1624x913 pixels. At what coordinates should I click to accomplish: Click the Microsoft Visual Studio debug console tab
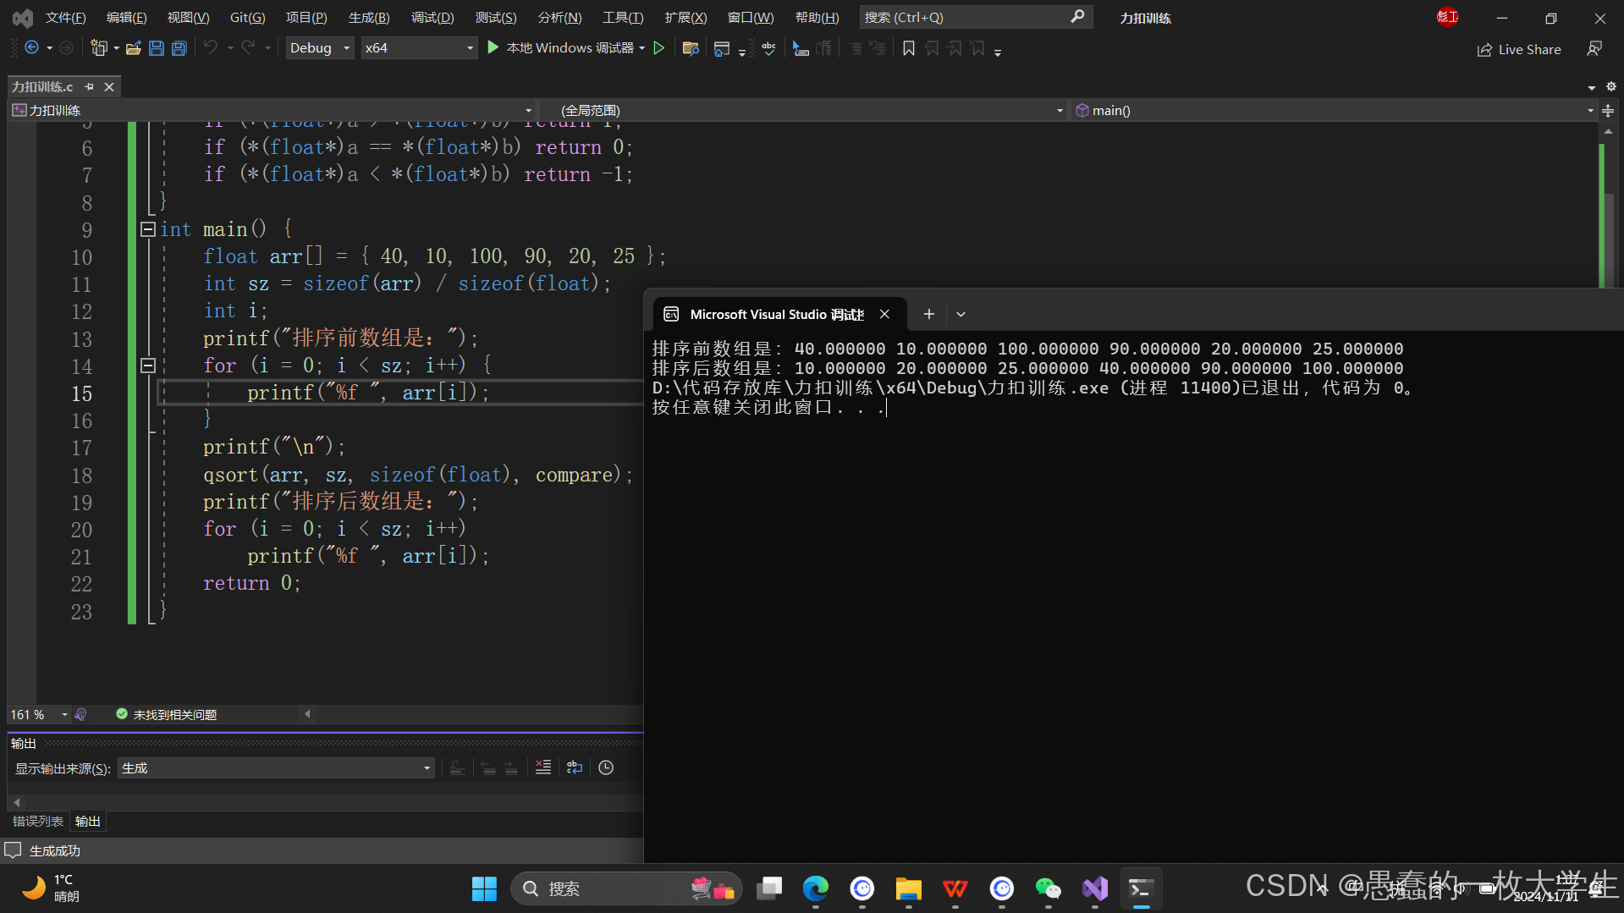779,314
